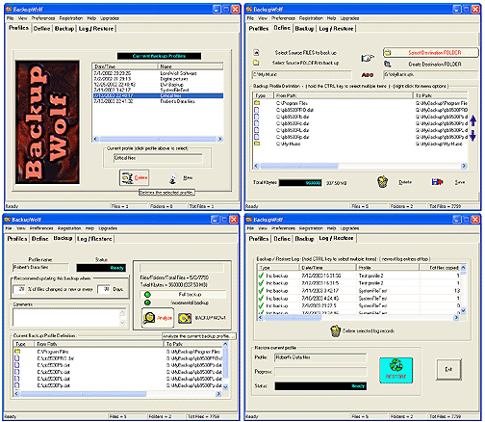Click Date/Time column header in Profiles list
The width and height of the screenshot is (485, 422).
(x=124, y=66)
